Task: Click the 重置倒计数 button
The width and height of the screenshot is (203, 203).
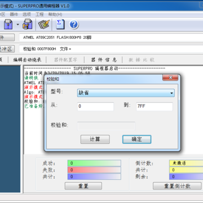Action: [177, 186]
